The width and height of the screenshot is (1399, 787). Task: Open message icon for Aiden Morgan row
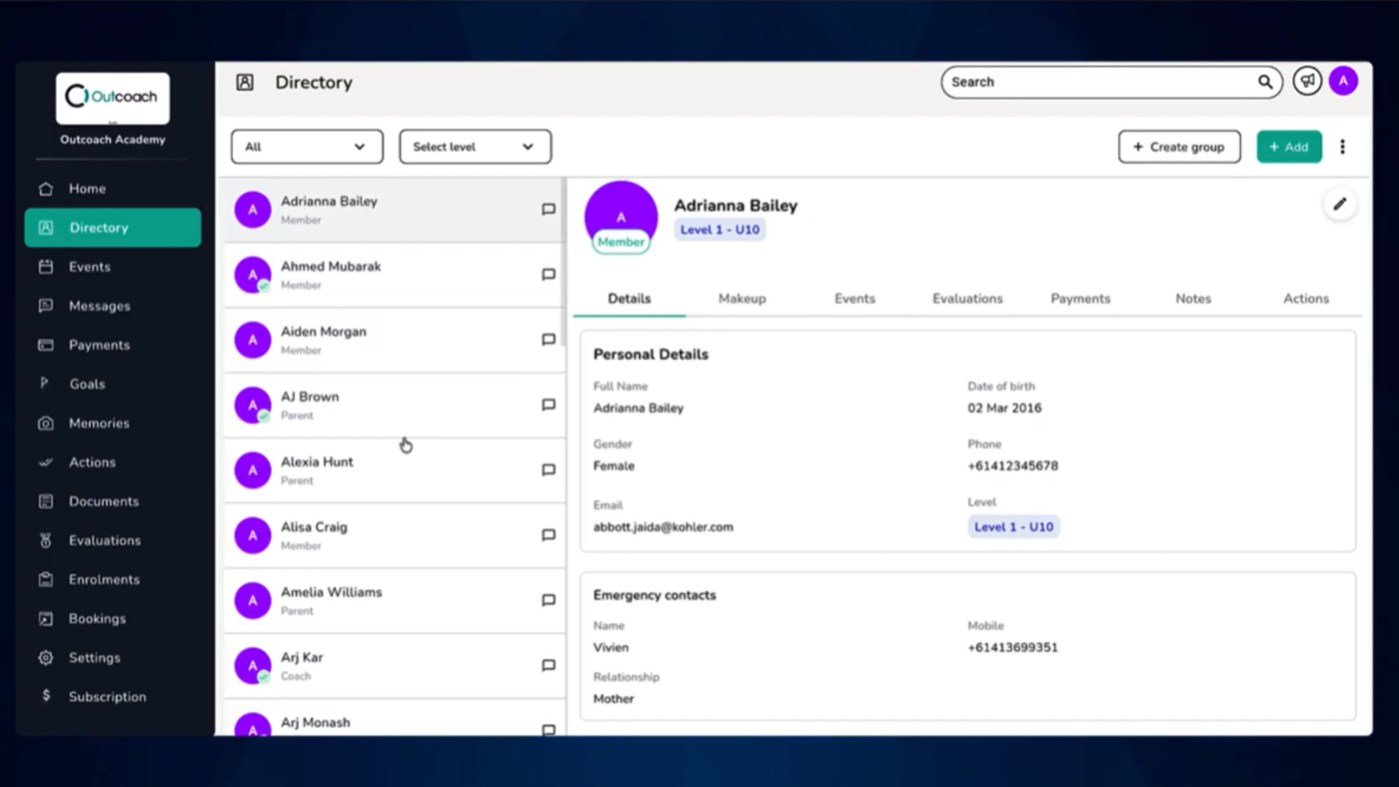[549, 340]
